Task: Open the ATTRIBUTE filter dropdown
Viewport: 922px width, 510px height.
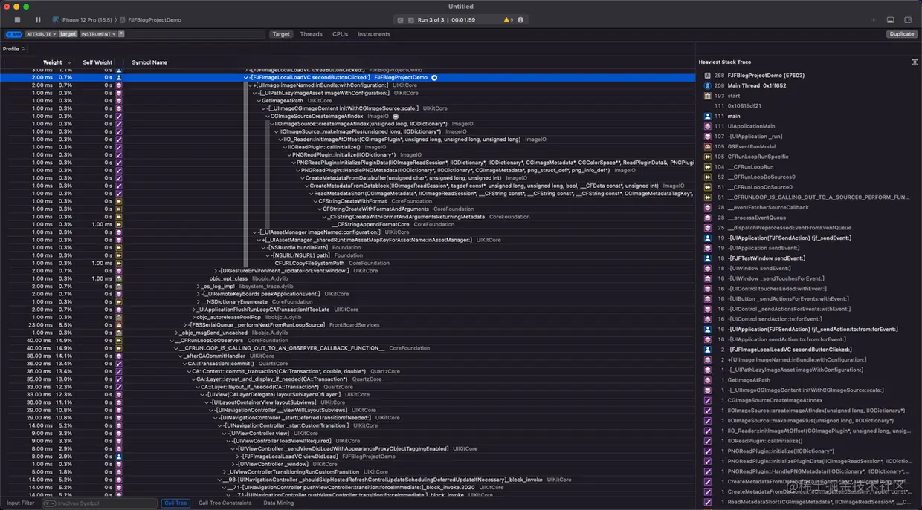Action: 41,34
